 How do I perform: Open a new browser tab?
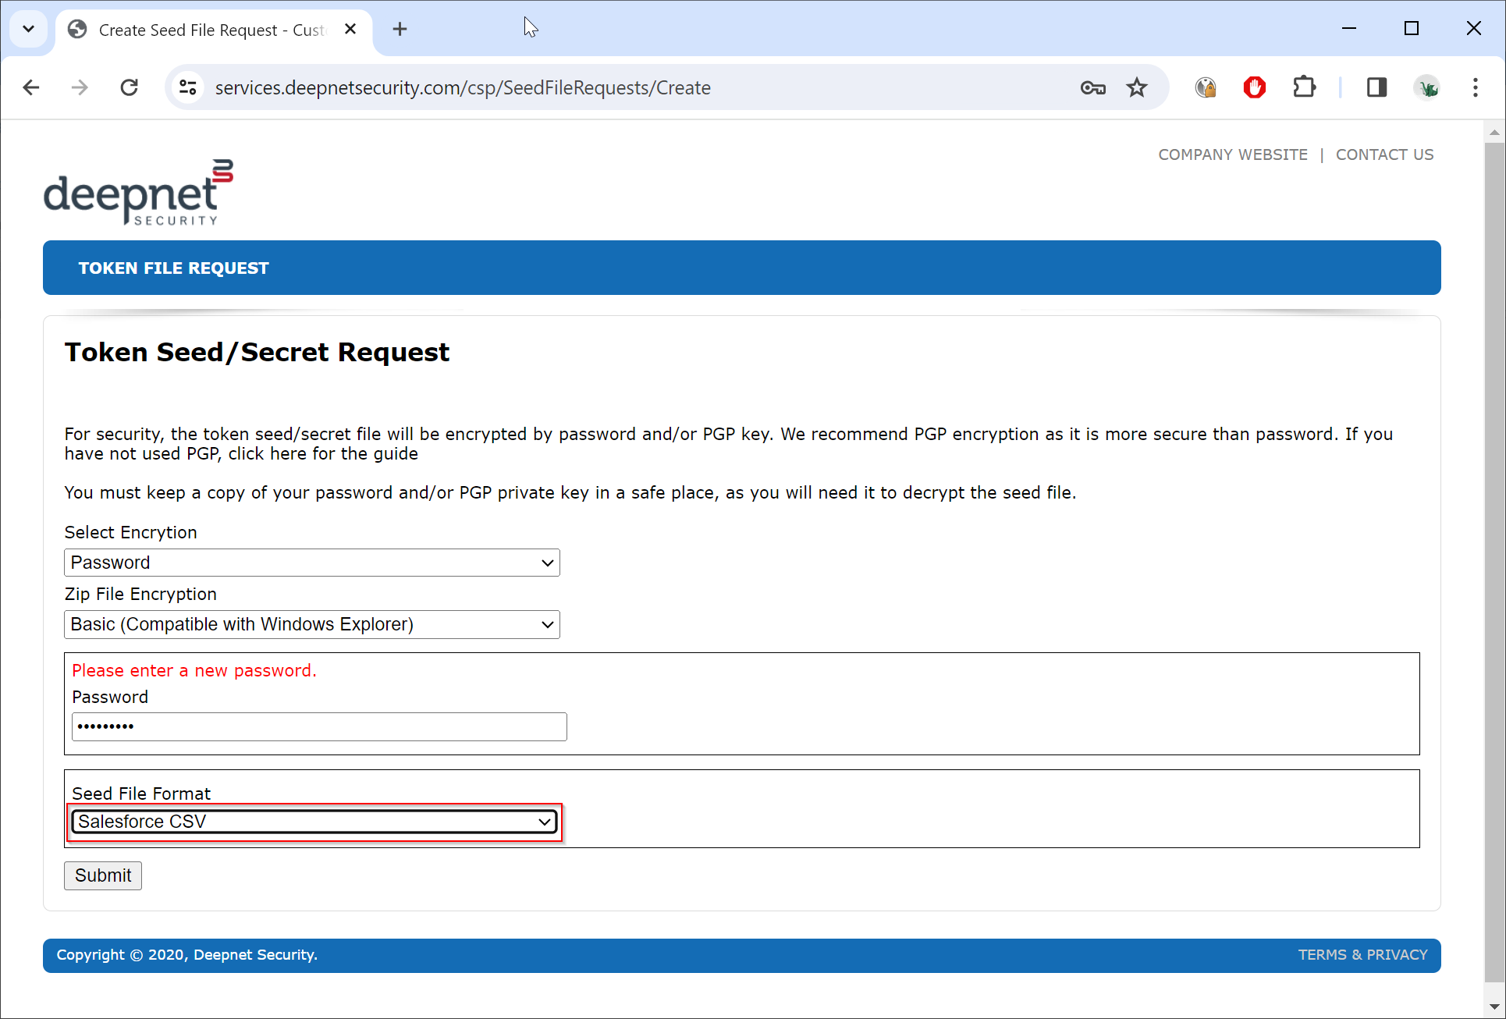tap(400, 30)
